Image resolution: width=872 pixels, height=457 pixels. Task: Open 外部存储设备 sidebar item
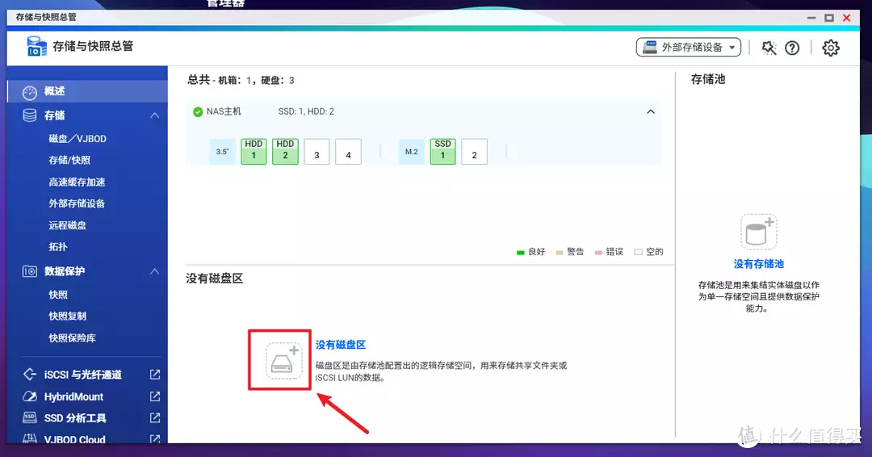click(x=77, y=203)
